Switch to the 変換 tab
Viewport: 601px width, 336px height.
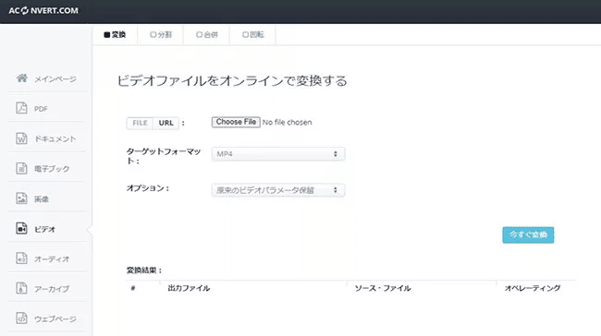click(x=115, y=35)
